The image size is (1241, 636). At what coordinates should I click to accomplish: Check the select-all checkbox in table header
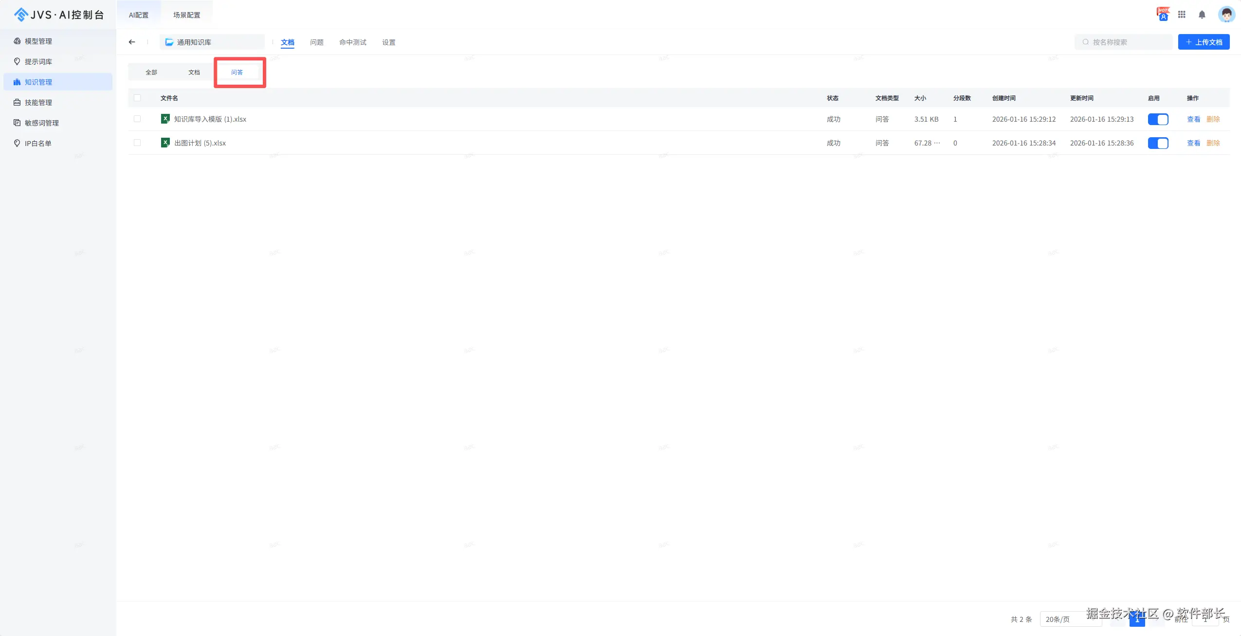coord(137,98)
